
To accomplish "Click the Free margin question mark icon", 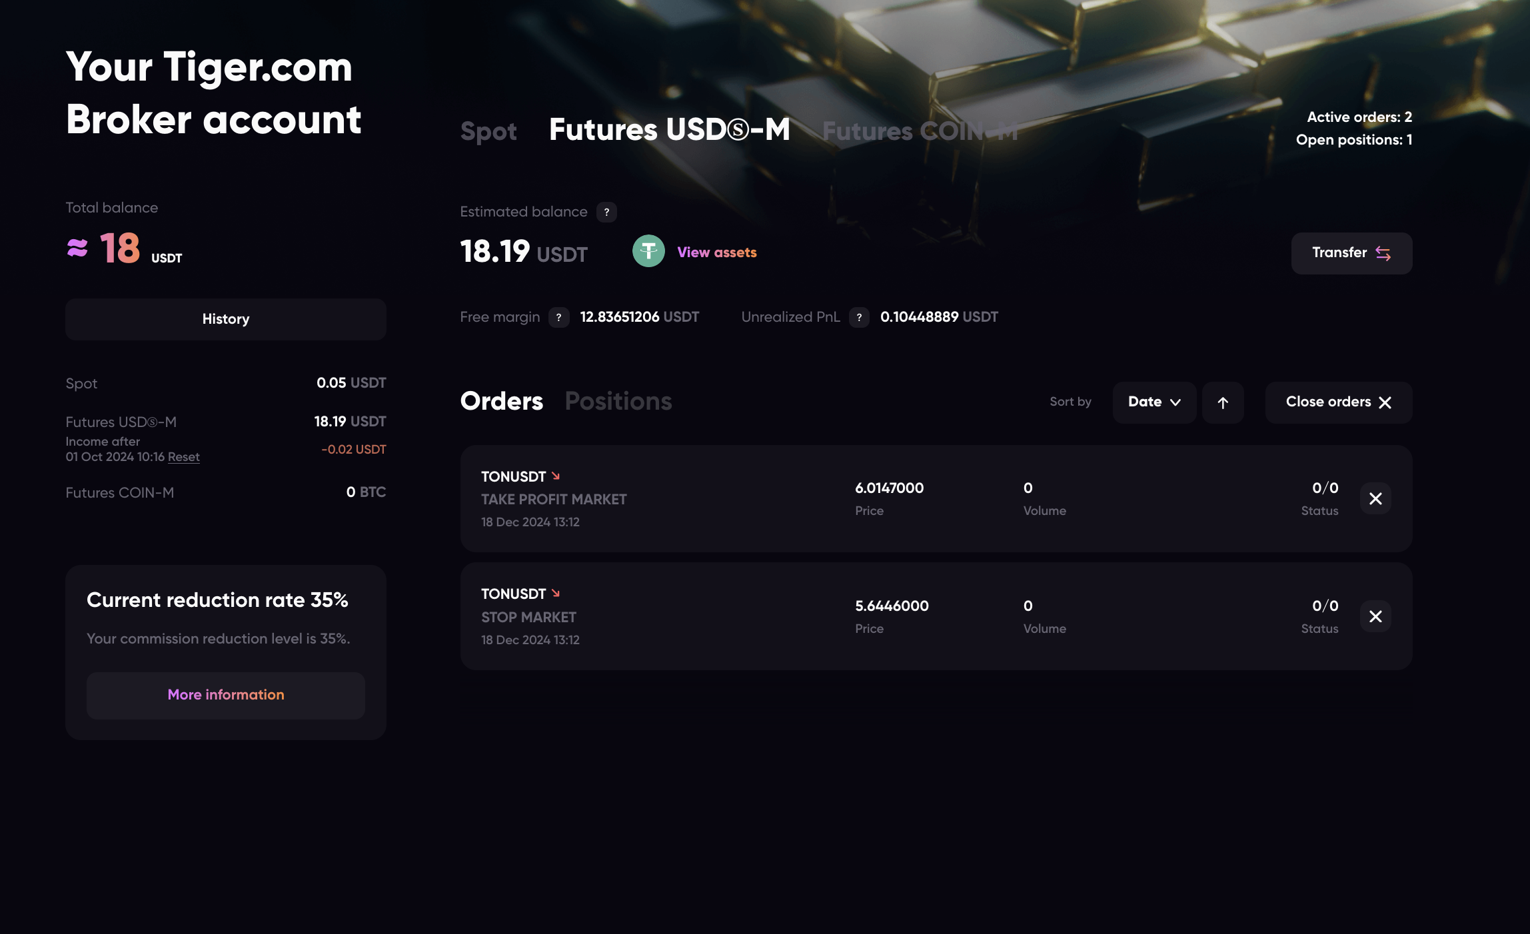I will (558, 318).
